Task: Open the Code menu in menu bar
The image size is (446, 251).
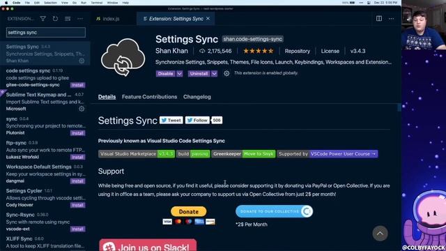Action: (x=17, y=3)
